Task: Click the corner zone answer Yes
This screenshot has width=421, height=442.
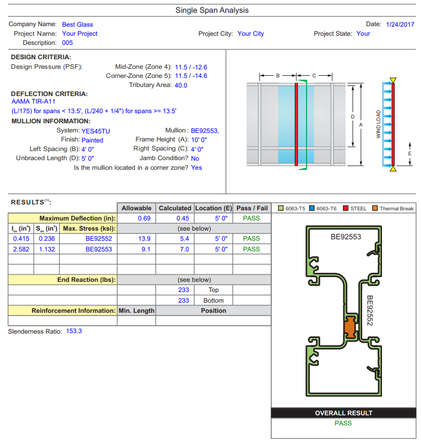Action: (196, 168)
